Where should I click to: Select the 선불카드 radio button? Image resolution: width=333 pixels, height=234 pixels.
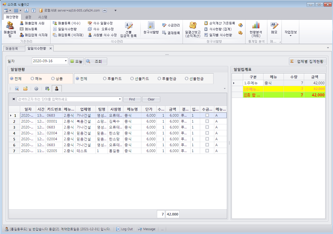click(140, 79)
